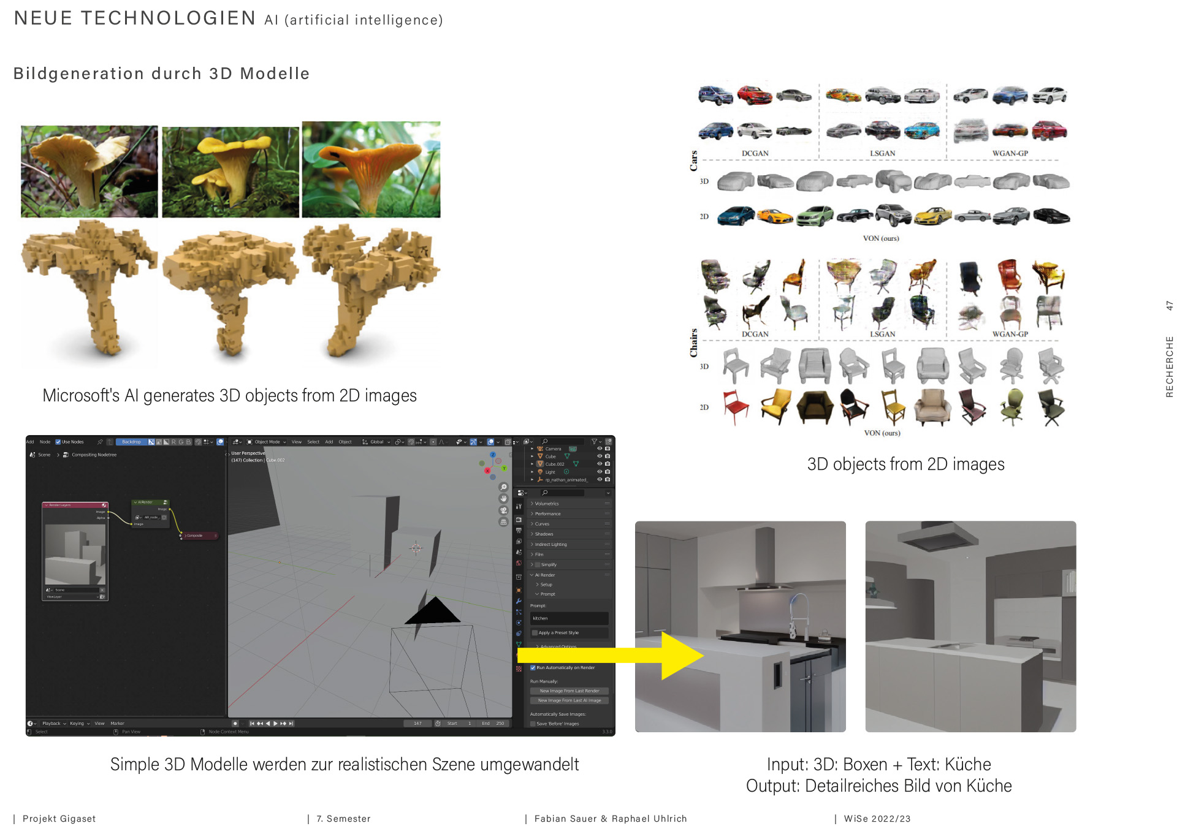
Task: Open the Object Constraints tab
Action: click(519, 634)
